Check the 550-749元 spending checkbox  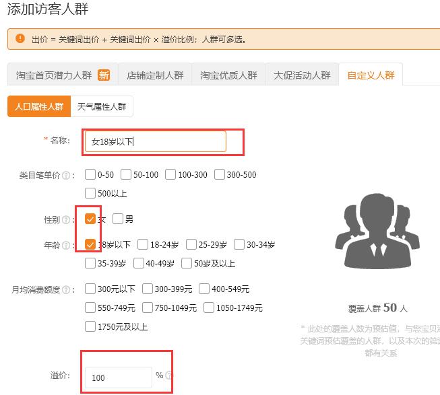[x=90, y=308]
